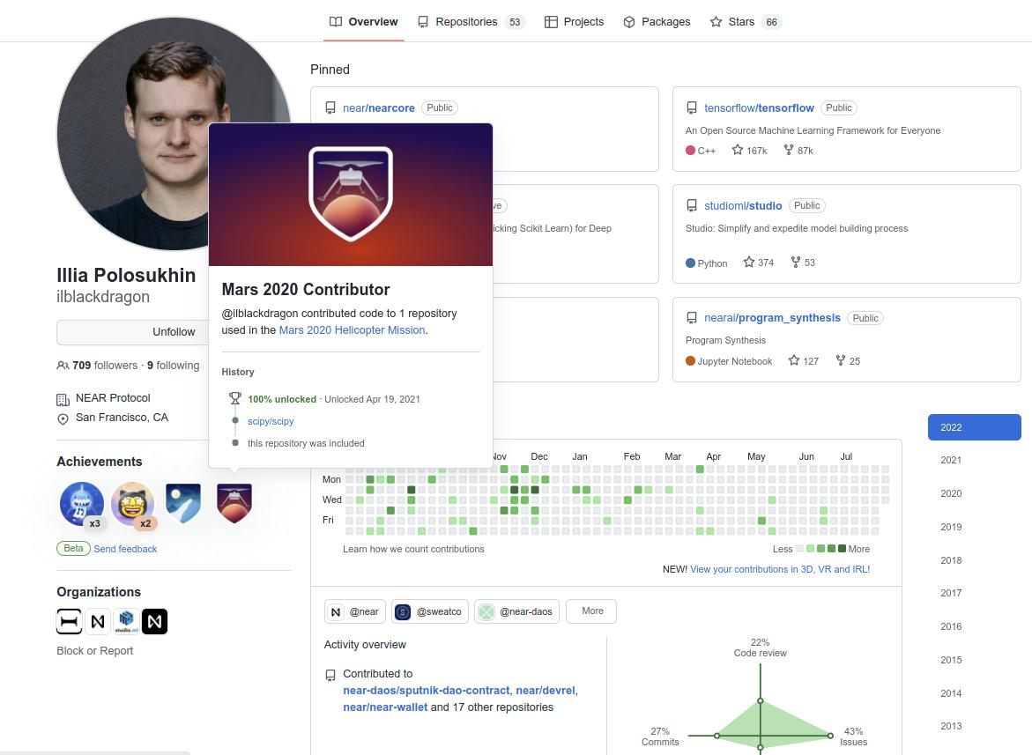
Task: Open the Stars tab
Action: (745, 22)
